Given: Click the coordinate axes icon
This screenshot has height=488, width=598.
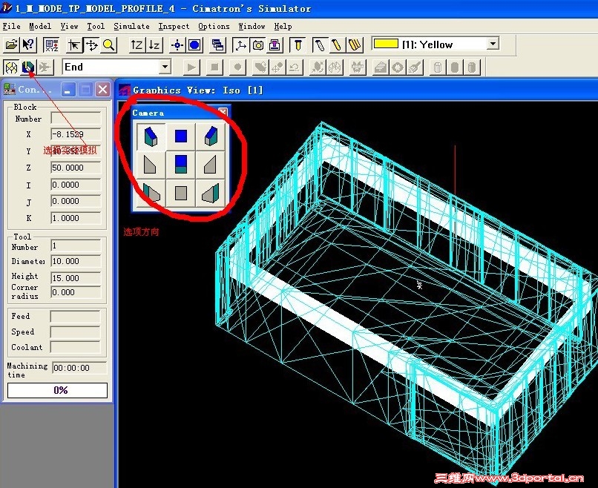Looking at the screenshot, I should click(x=240, y=45).
